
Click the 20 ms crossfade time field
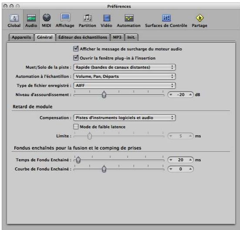(181, 160)
